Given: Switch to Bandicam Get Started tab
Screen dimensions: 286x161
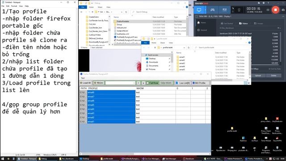Looking at the screenshot, I should (227, 23).
